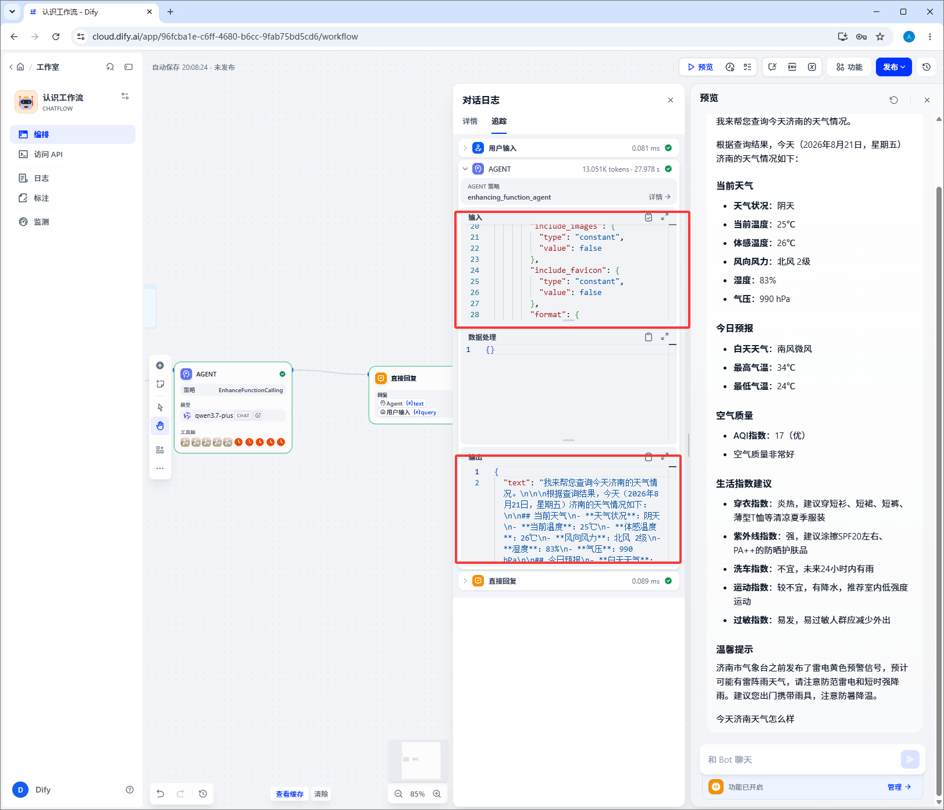
Task: Add a note with the sticky-note icon
Action: (160, 384)
